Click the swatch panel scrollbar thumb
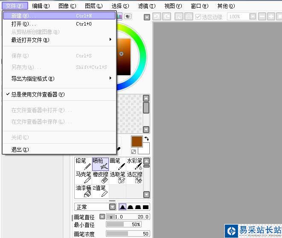This screenshot has height=238, width=282. pyautogui.click(x=146, y=108)
